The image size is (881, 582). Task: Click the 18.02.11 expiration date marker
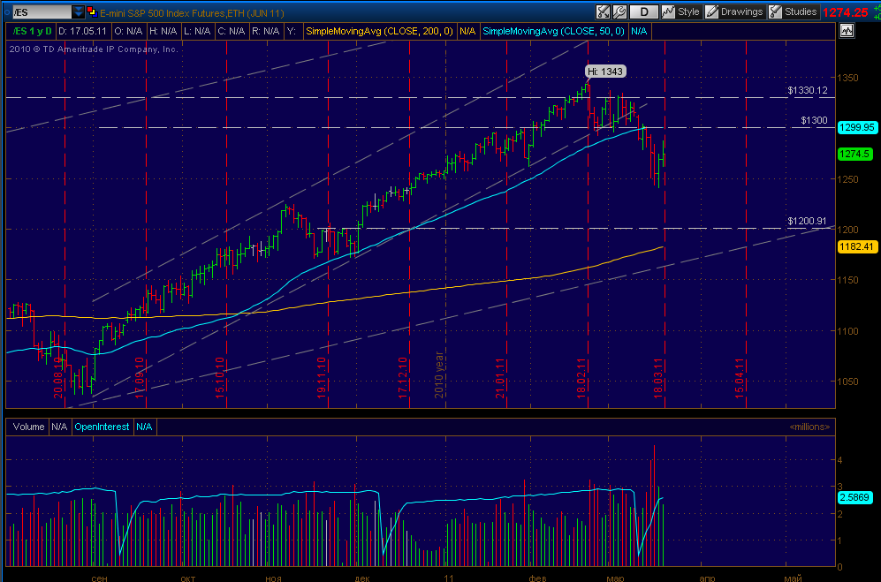click(x=581, y=378)
